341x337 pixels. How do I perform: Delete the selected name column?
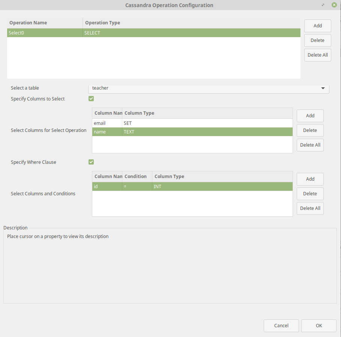tap(310, 130)
